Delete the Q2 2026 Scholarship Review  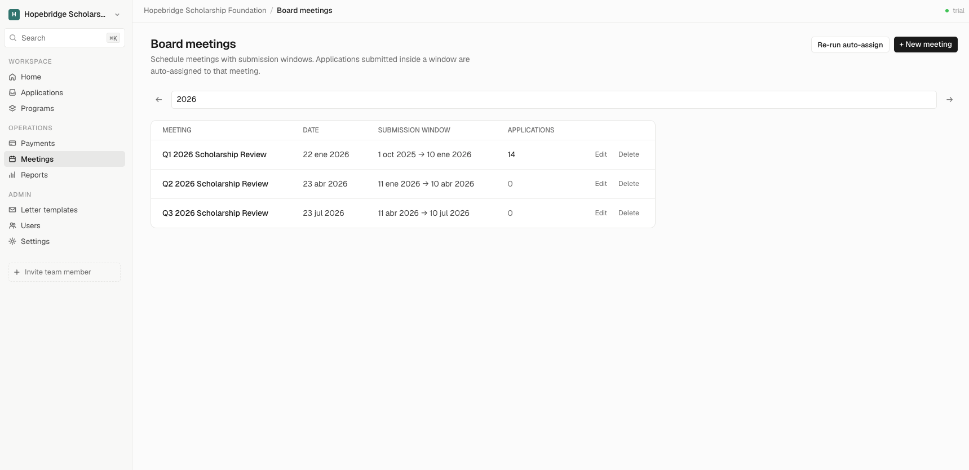(629, 184)
